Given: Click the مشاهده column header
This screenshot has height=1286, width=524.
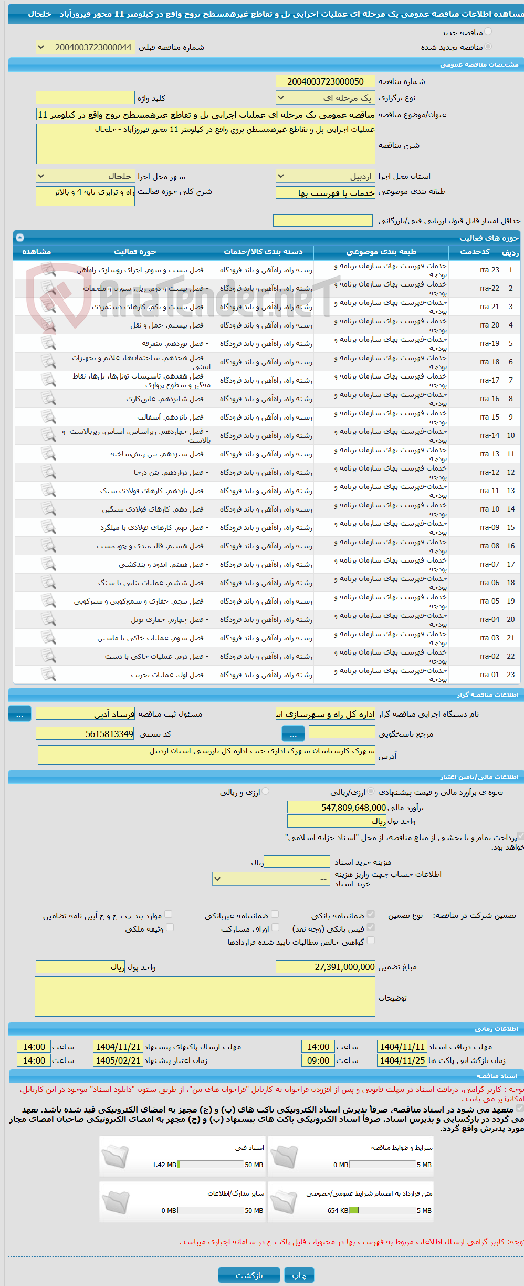Looking at the screenshot, I should point(36,252).
